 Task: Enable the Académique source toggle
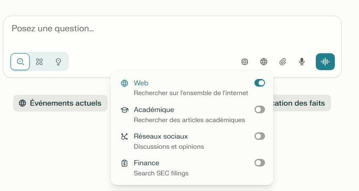point(260,110)
